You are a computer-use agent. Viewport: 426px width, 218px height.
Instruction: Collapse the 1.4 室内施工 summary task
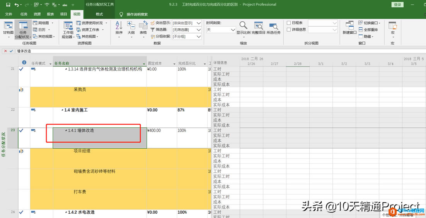pyautogui.click(x=62, y=110)
